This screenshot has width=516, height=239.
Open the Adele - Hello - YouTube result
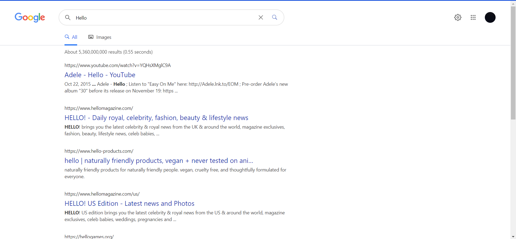pos(100,75)
